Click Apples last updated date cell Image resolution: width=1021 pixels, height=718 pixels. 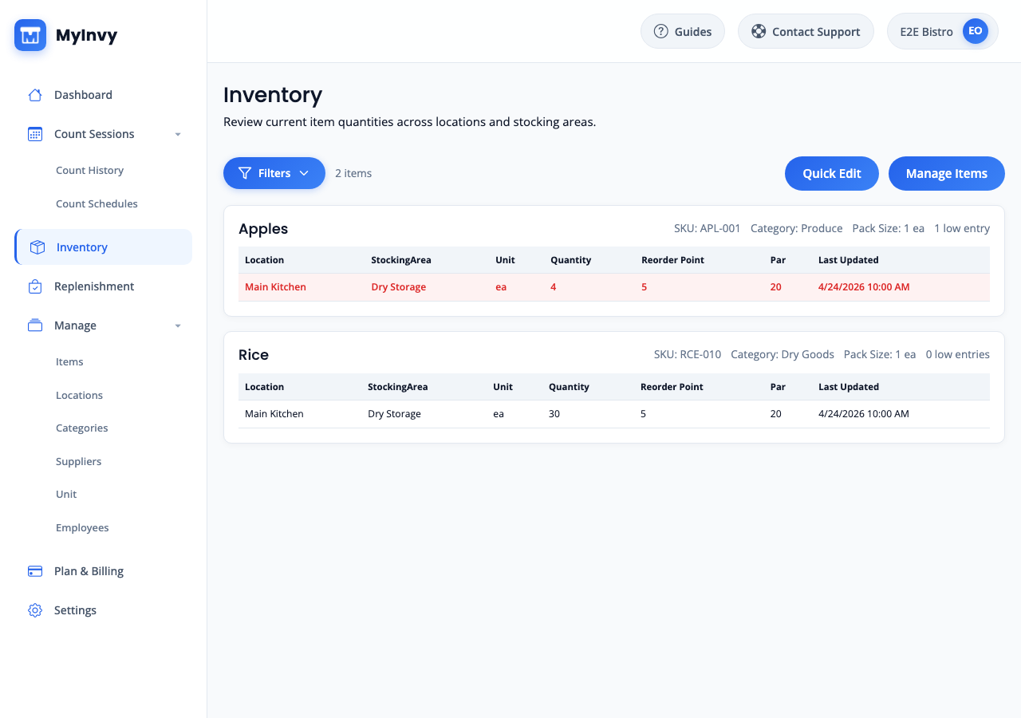[x=864, y=287]
